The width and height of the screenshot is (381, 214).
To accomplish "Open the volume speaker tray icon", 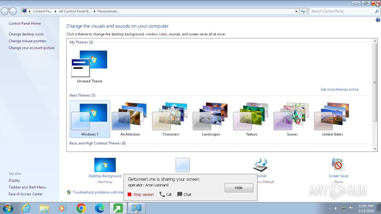I will [337, 208].
